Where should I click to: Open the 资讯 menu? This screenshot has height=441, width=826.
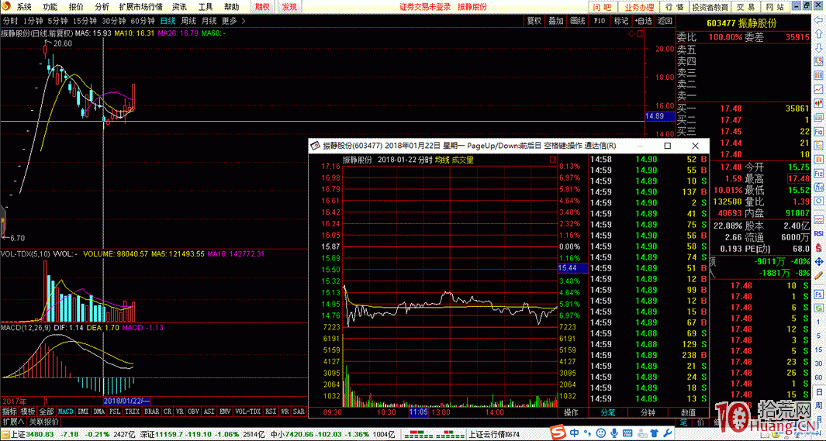179,7
